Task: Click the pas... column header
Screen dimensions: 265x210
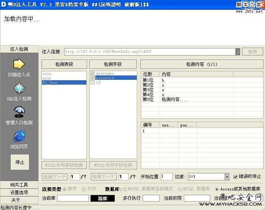Action: 187,125
